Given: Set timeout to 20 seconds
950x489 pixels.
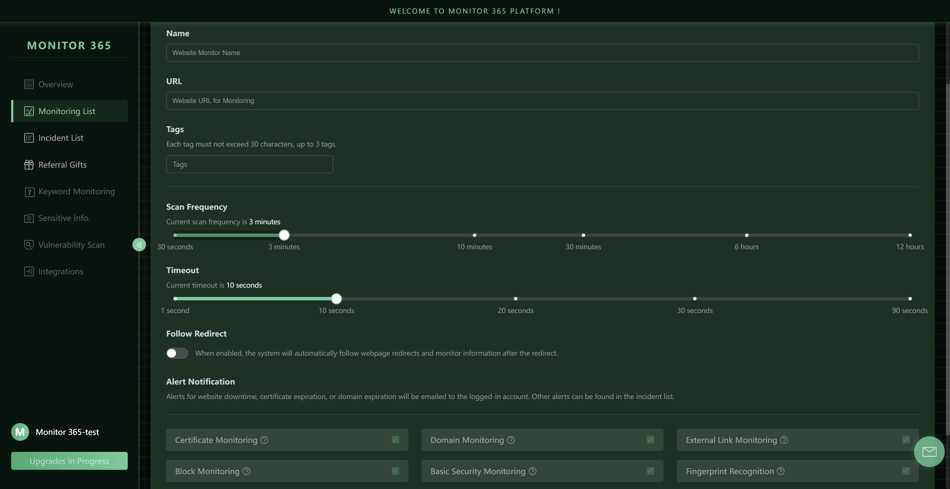Looking at the screenshot, I should [516, 298].
